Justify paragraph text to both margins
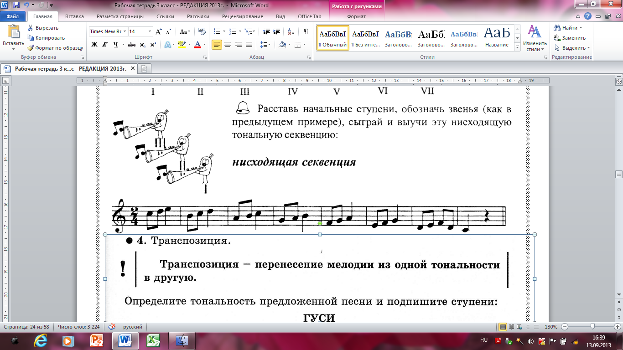The width and height of the screenshot is (623, 350). (x=249, y=45)
